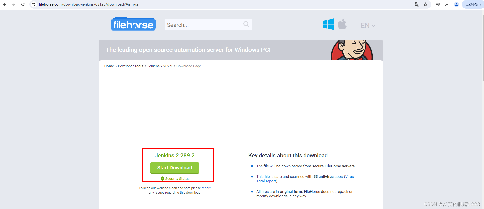Open site information icon in address bar
Screen dimensions: 484x209
coord(34,4)
